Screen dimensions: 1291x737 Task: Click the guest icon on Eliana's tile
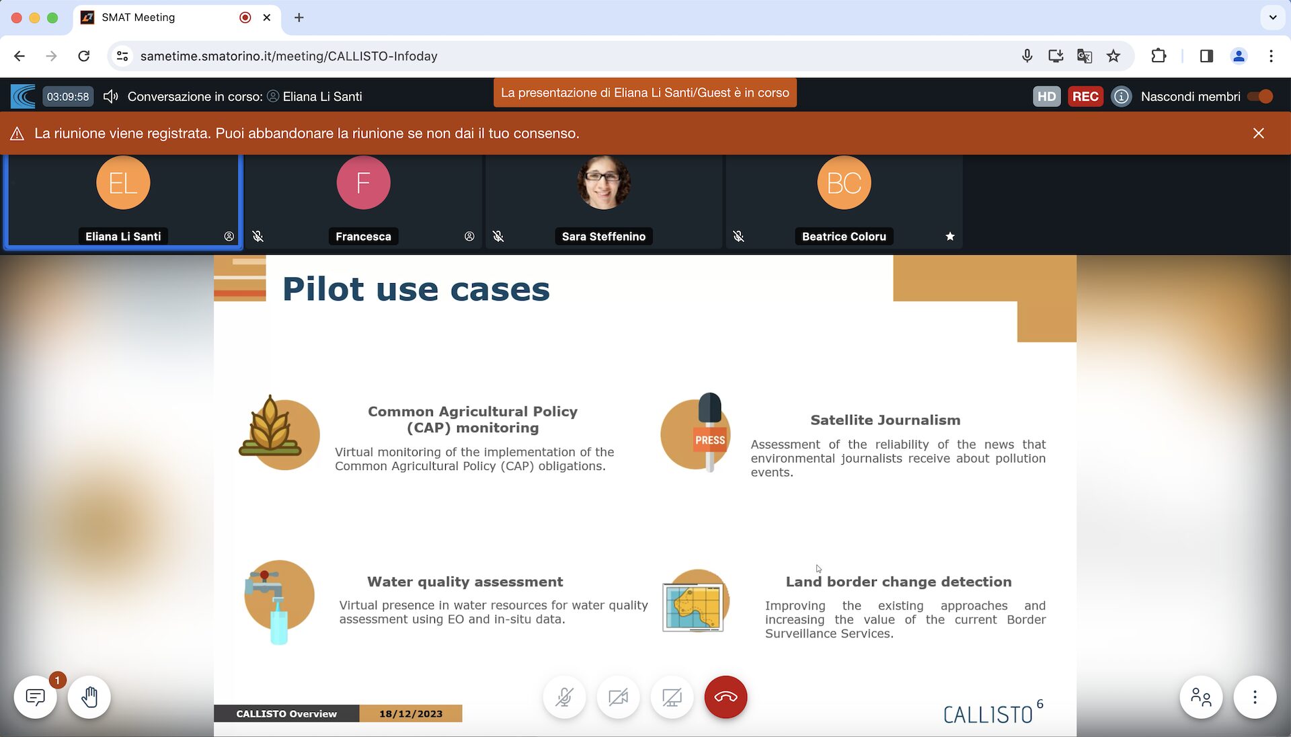click(x=229, y=236)
